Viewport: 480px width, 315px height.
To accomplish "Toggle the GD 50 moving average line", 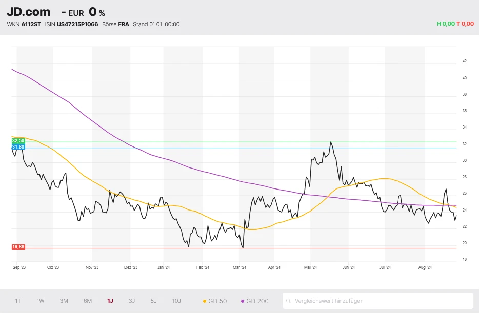I will click(x=215, y=301).
